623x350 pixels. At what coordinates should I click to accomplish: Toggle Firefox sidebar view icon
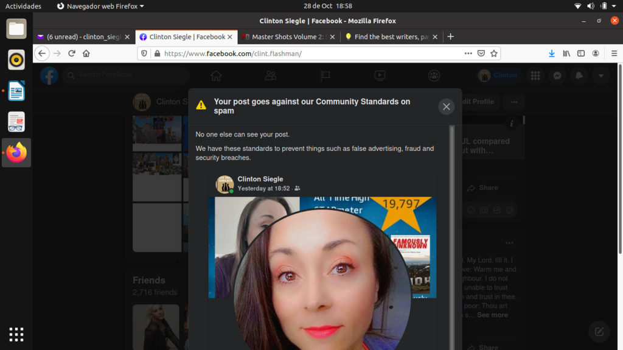coord(581,54)
